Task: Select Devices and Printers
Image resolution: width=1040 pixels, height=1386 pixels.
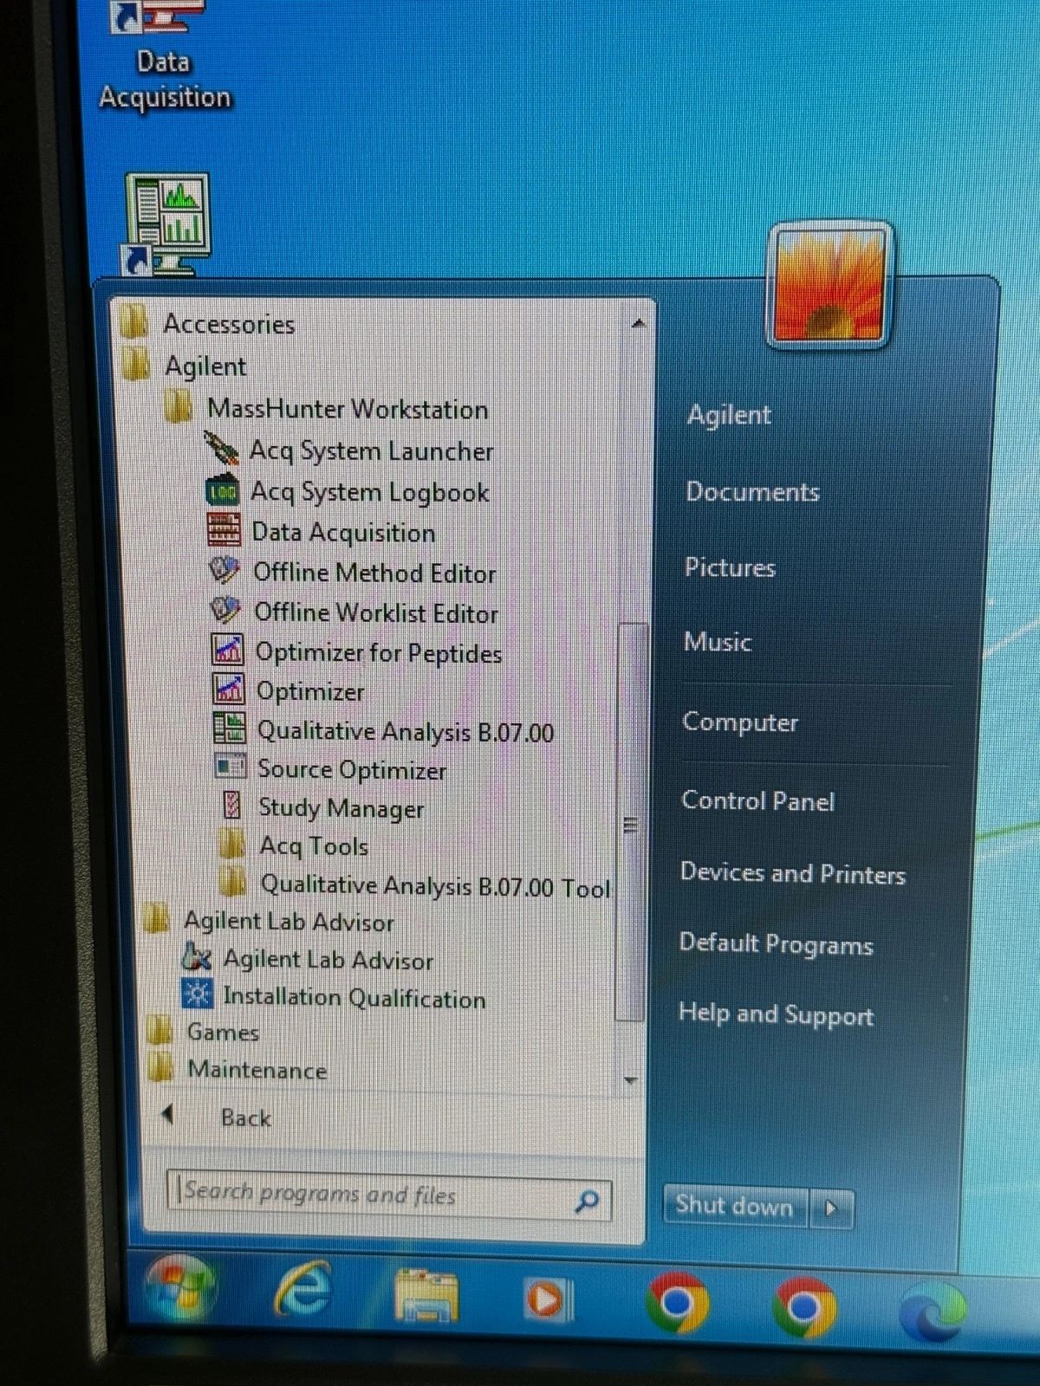Action: pyautogui.click(x=792, y=873)
